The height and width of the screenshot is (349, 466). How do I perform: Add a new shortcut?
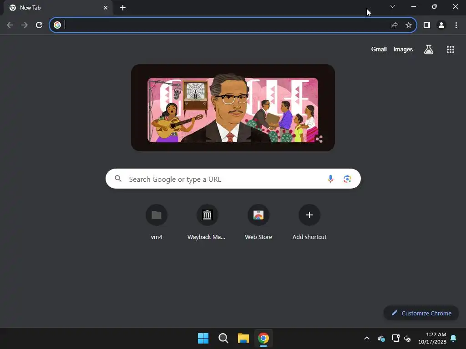pos(309,222)
